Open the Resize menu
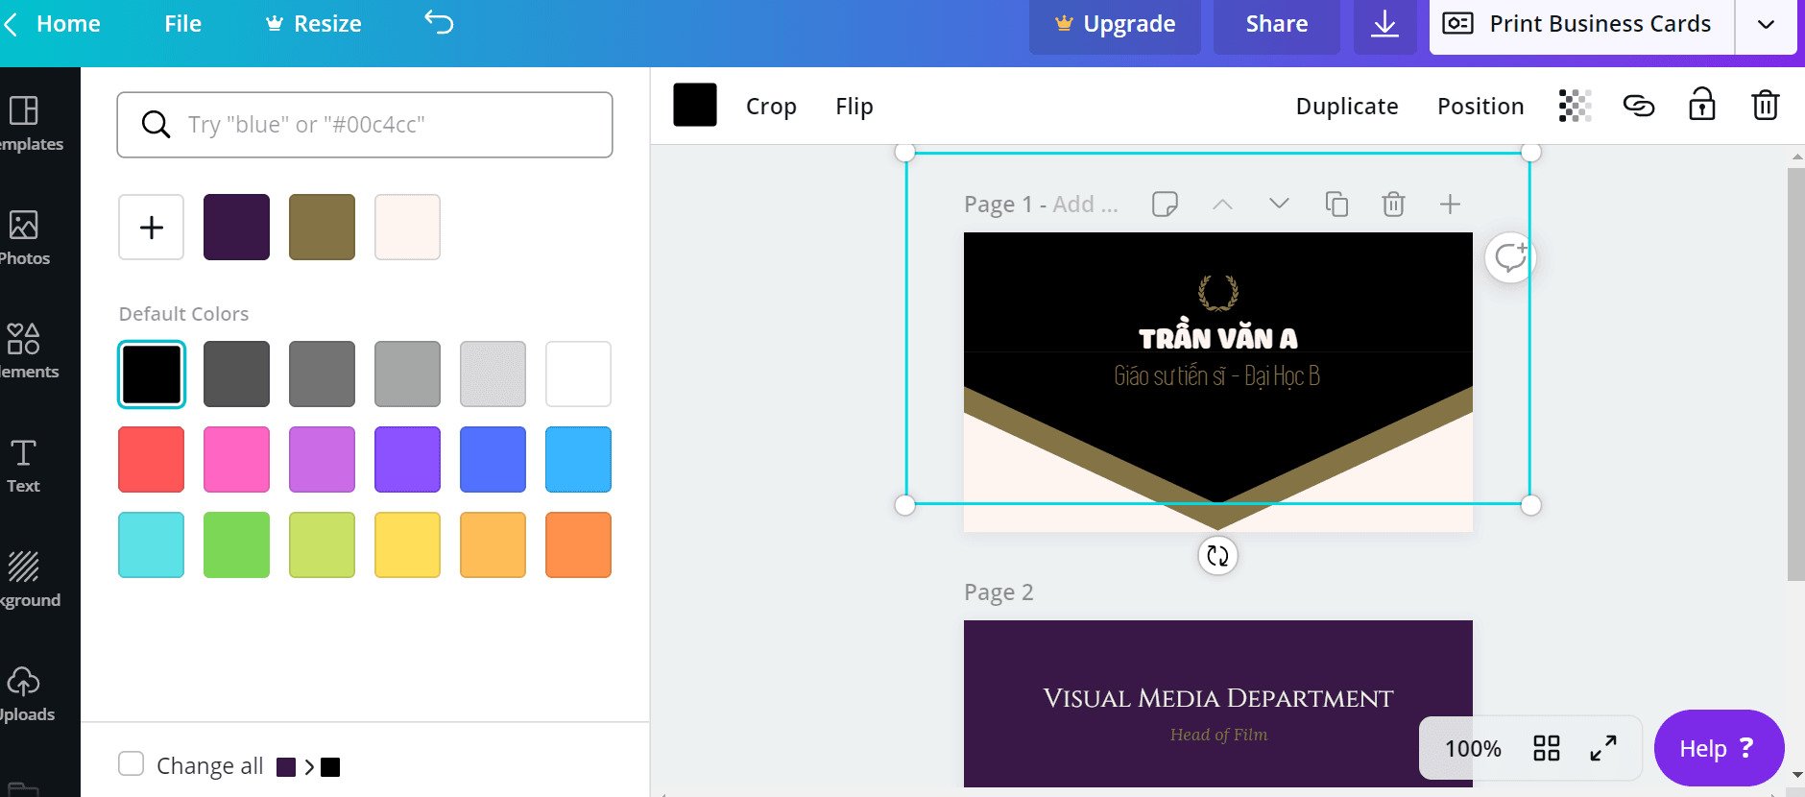Viewport: 1805px width, 797px height. tap(314, 23)
